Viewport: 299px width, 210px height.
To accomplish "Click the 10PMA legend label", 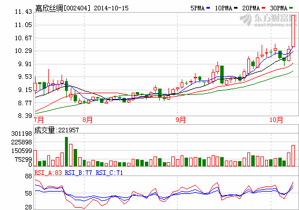I will point(224,8).
